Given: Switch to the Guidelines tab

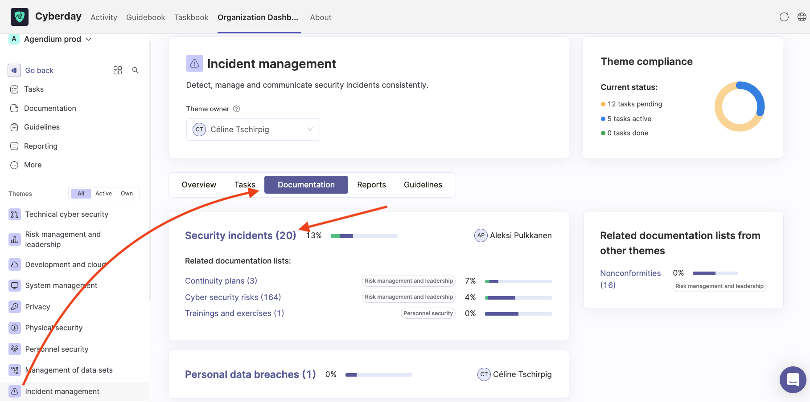Looking at the screenshot, I should [x=423, y=185].
